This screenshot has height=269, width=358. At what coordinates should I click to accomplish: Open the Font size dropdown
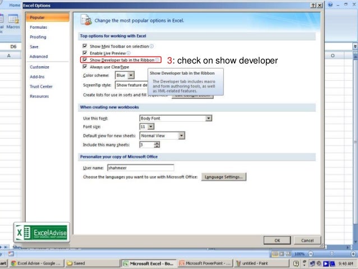151,126
